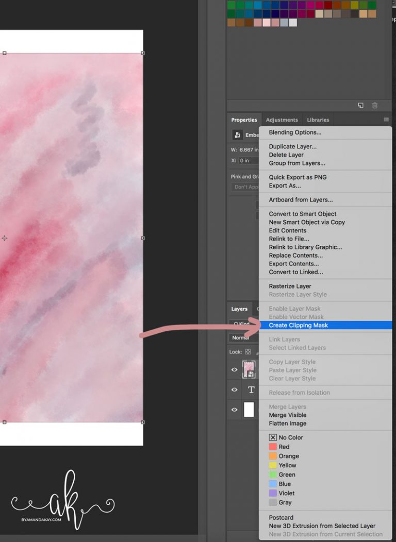Open the Normal blend mode dropdown
396x542 pixels.
(243, 337)
